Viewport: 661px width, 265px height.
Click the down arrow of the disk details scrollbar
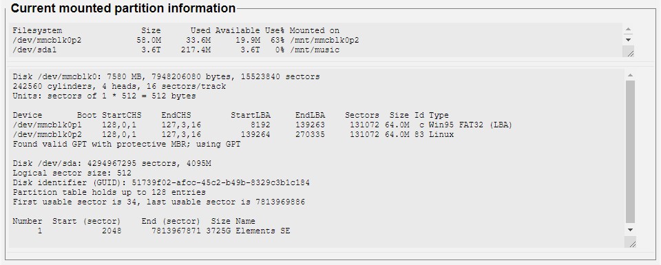tap(630, 230)
